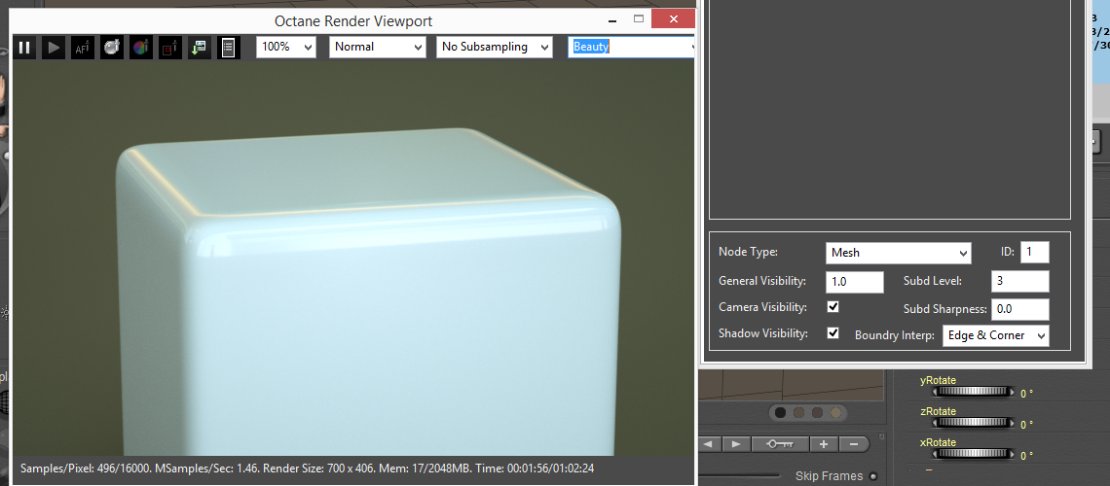Image resolution: width=1110 pixels, height=486 pixels.
Task: Open the Beauty render pass dropdown
Action: coord(632,47)
